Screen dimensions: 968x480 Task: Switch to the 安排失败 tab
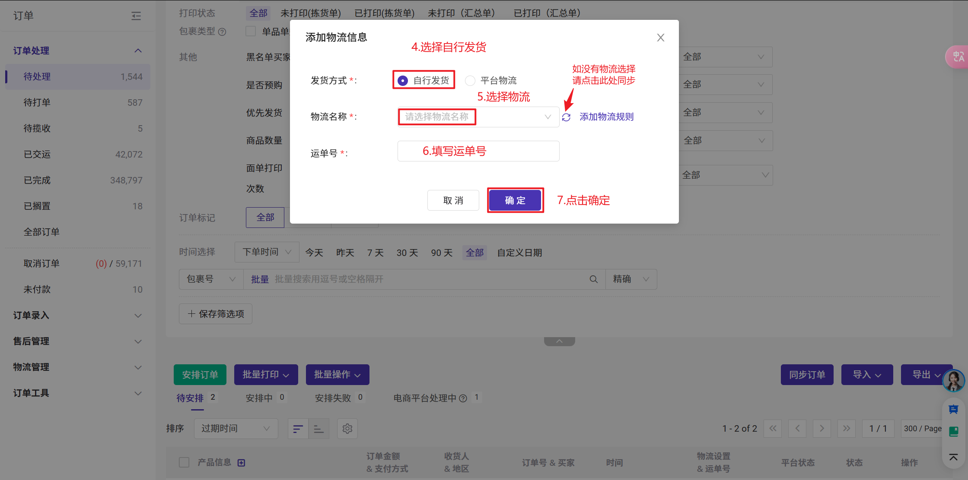[333, 398]
